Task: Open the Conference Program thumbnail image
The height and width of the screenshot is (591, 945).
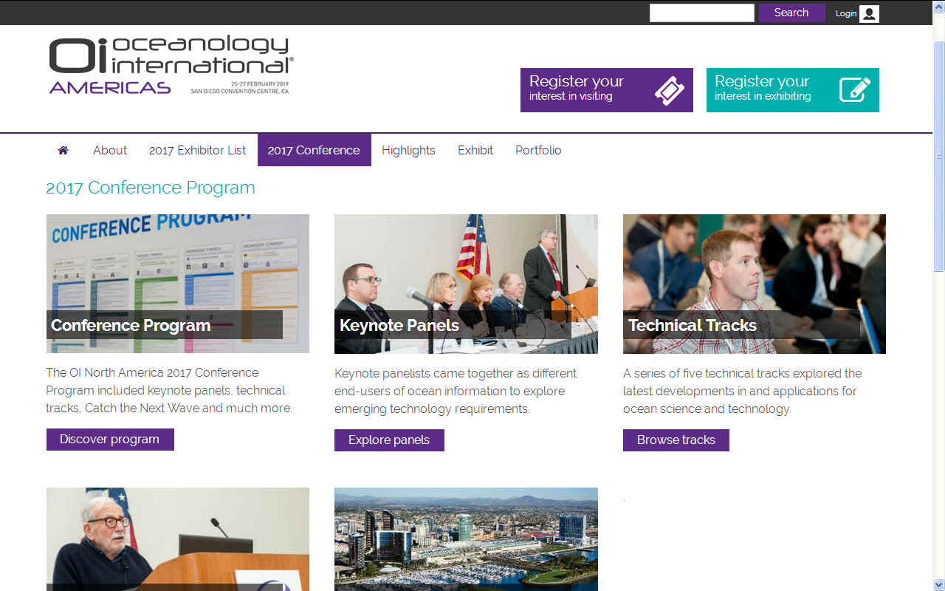Action: pyautogui.click(x=178, y=284)
